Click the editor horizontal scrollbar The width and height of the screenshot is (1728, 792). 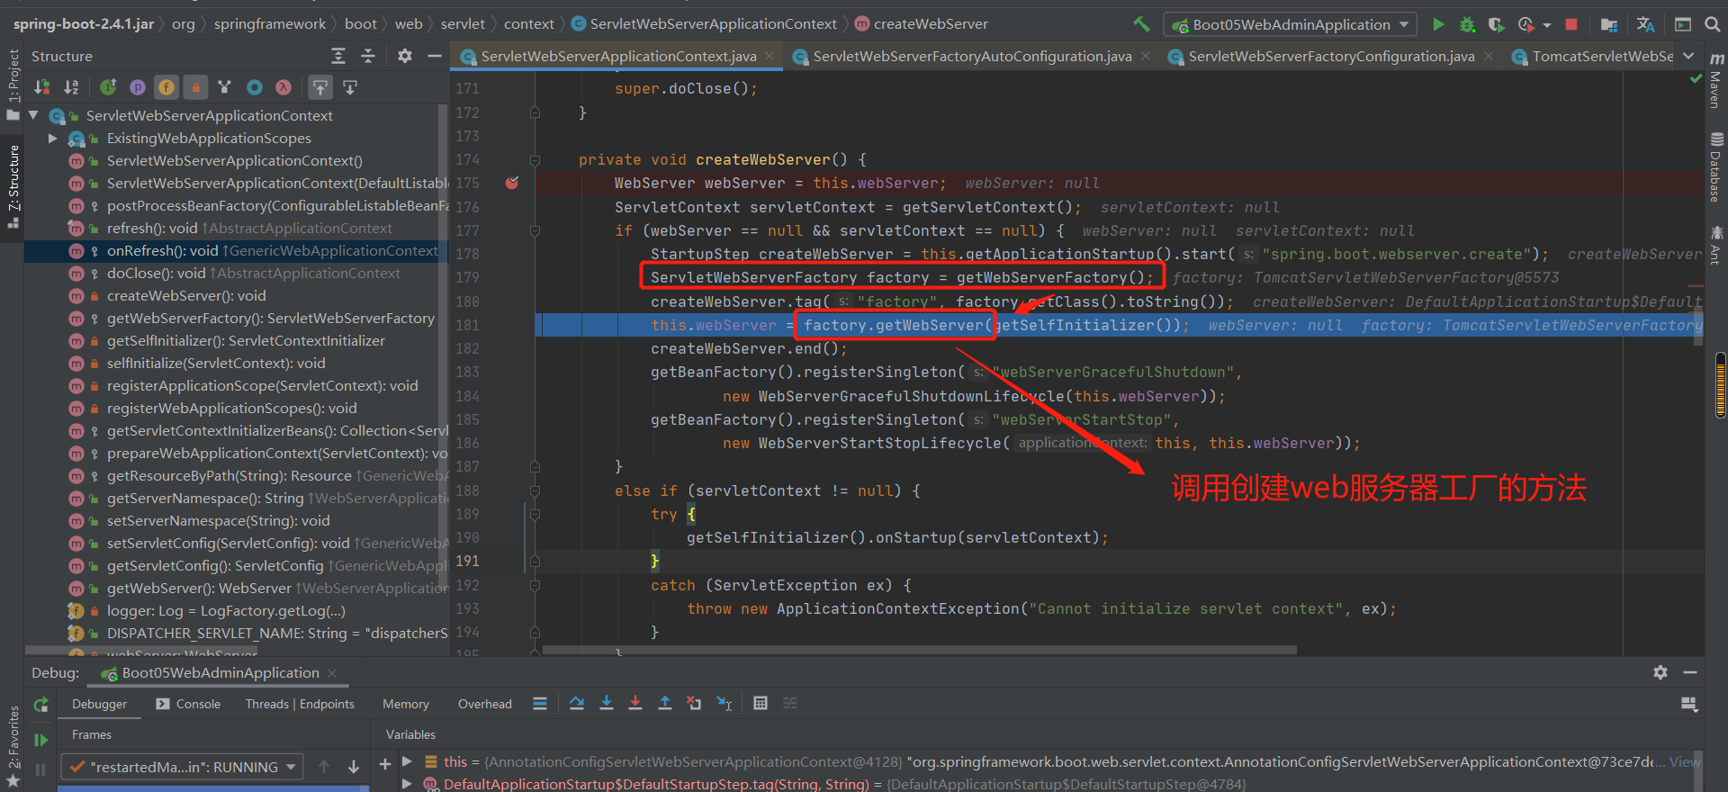click(x=919, y=650)
